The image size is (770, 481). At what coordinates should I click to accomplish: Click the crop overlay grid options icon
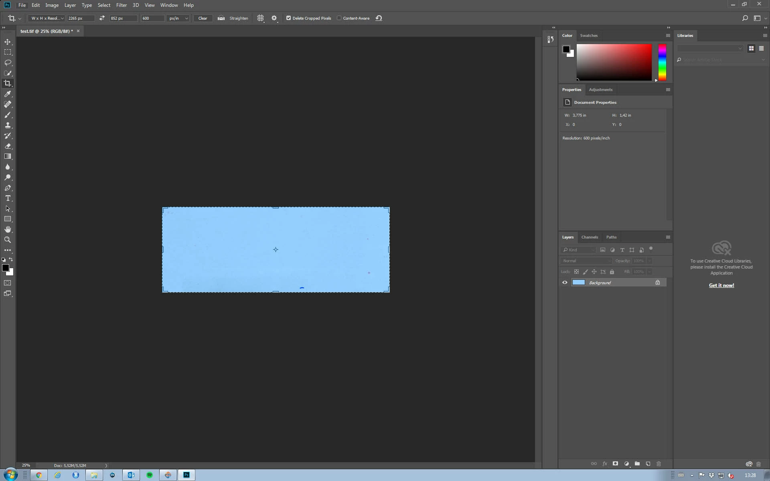pyautogui.click(x=261, y=18)
